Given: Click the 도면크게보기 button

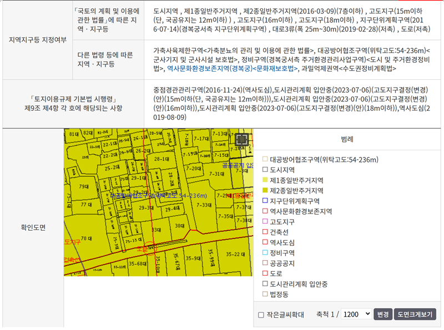Looking at the screenshot, I should coord(415,314).
